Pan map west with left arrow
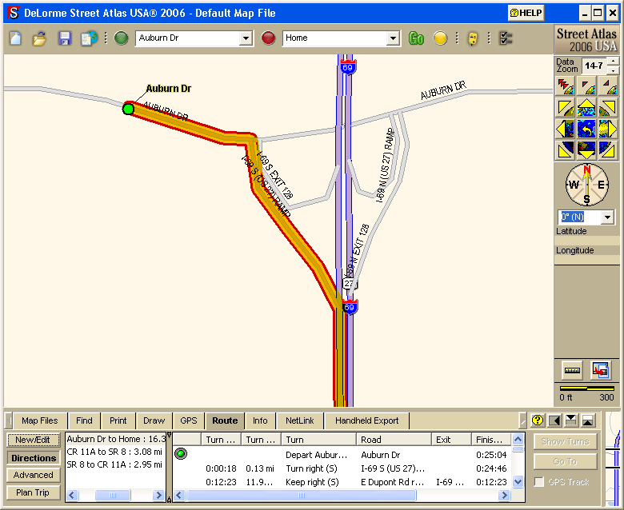 pos(565,129)
